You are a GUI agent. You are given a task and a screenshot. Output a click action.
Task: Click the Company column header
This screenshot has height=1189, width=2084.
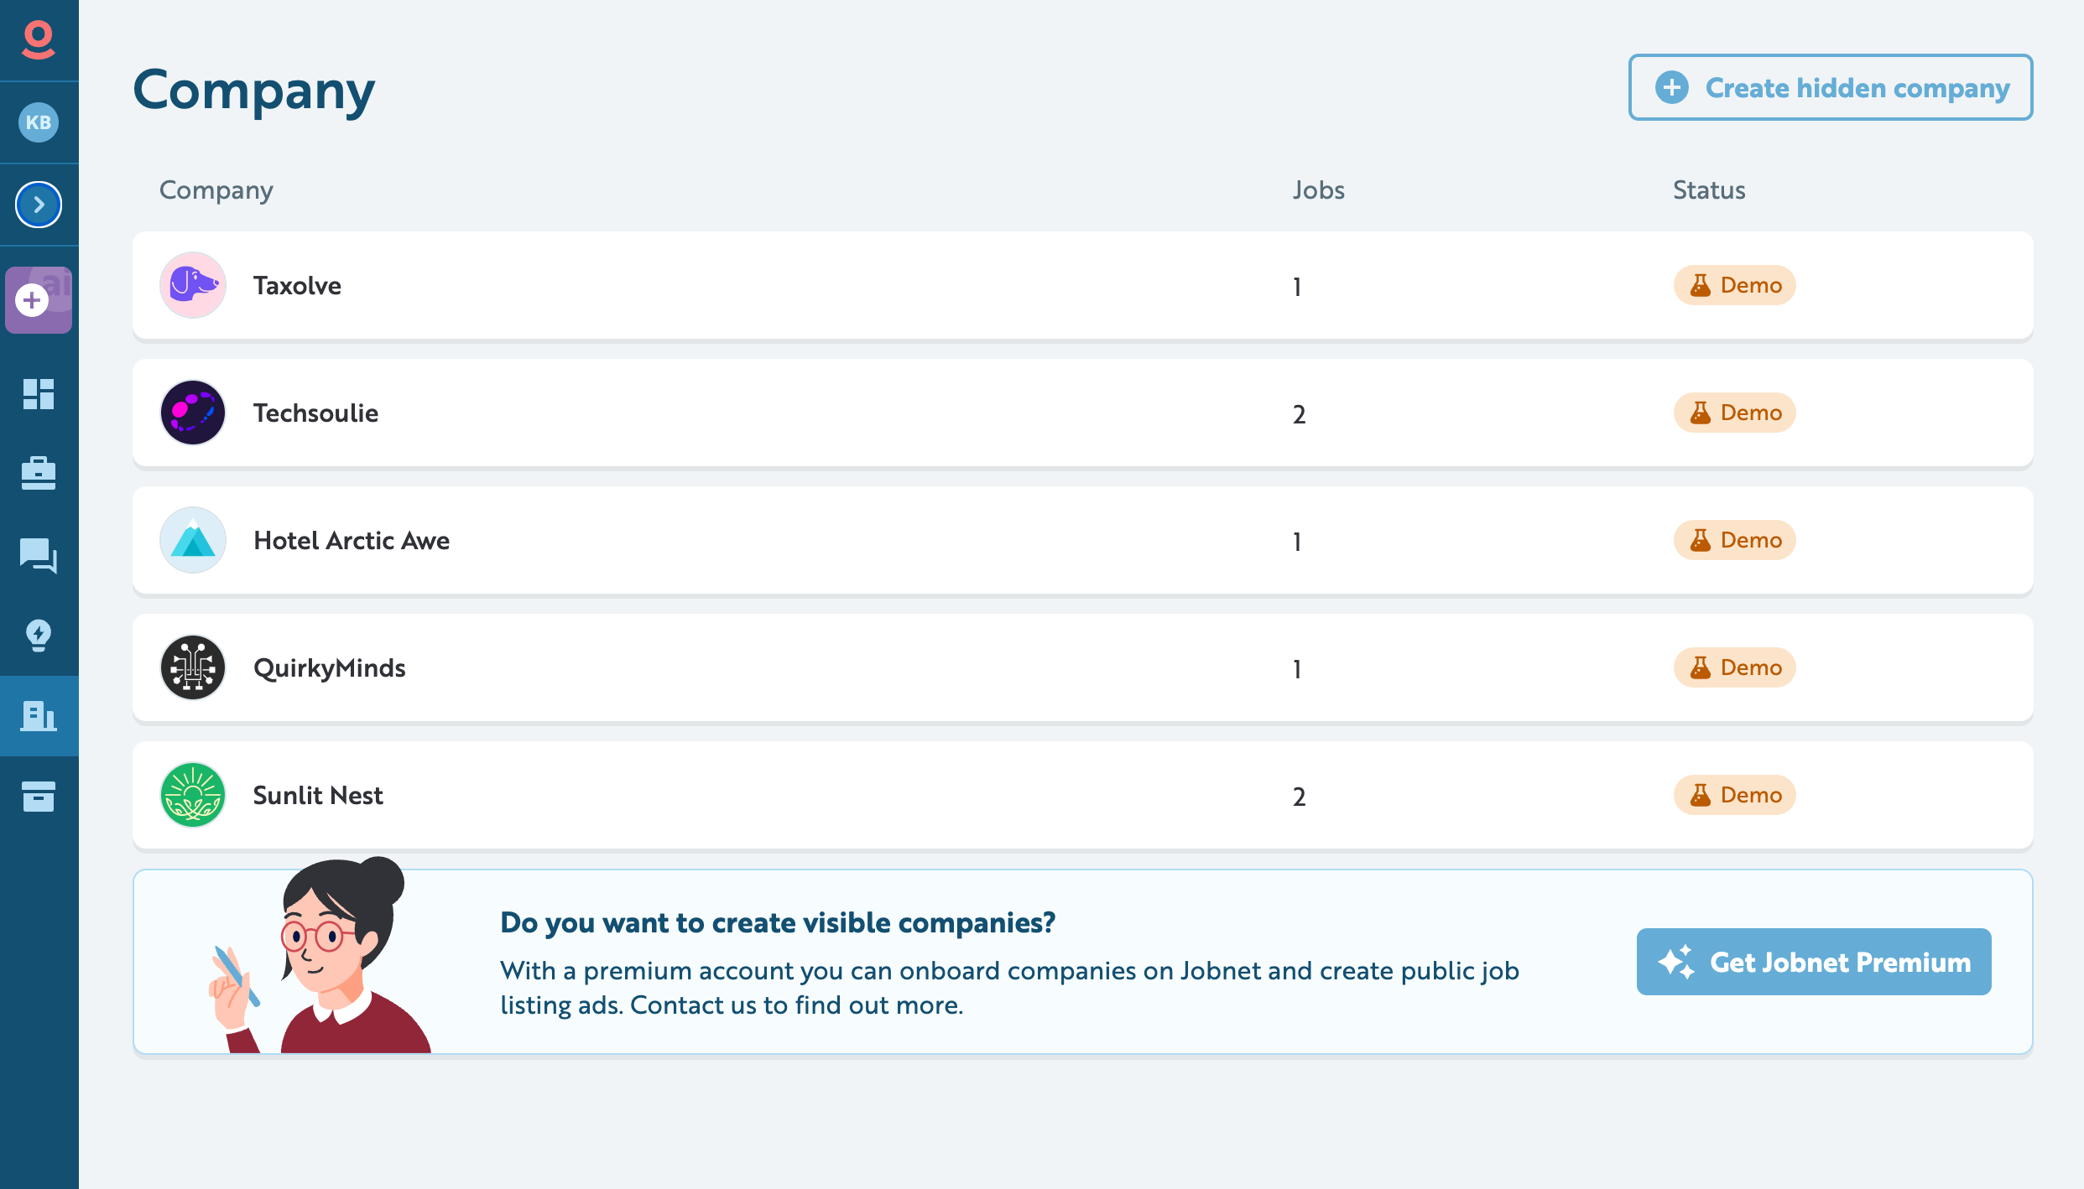215,190
